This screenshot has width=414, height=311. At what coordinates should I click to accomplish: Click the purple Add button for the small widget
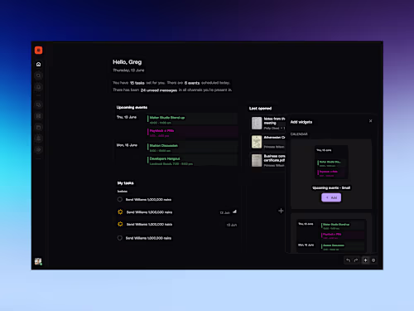pyautogui.click(x=331, y=197)
